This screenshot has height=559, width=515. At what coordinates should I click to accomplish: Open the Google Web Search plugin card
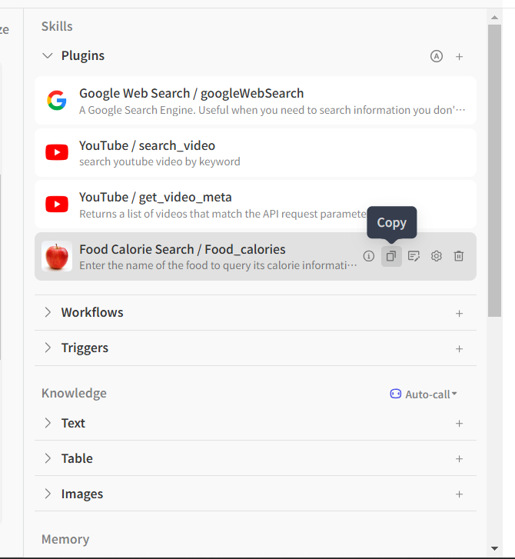pyautogui.click(x=255, y=101)
